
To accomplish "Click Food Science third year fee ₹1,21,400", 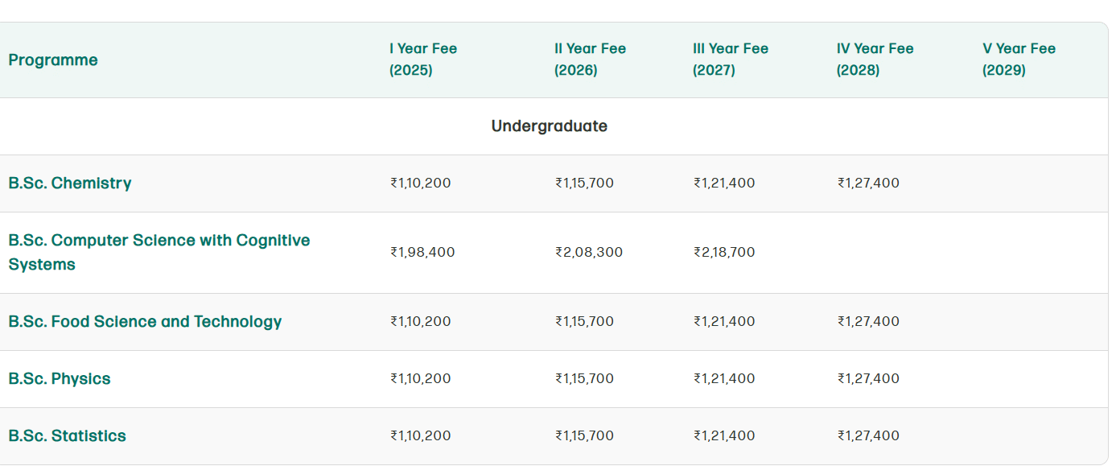I will 724,322.
